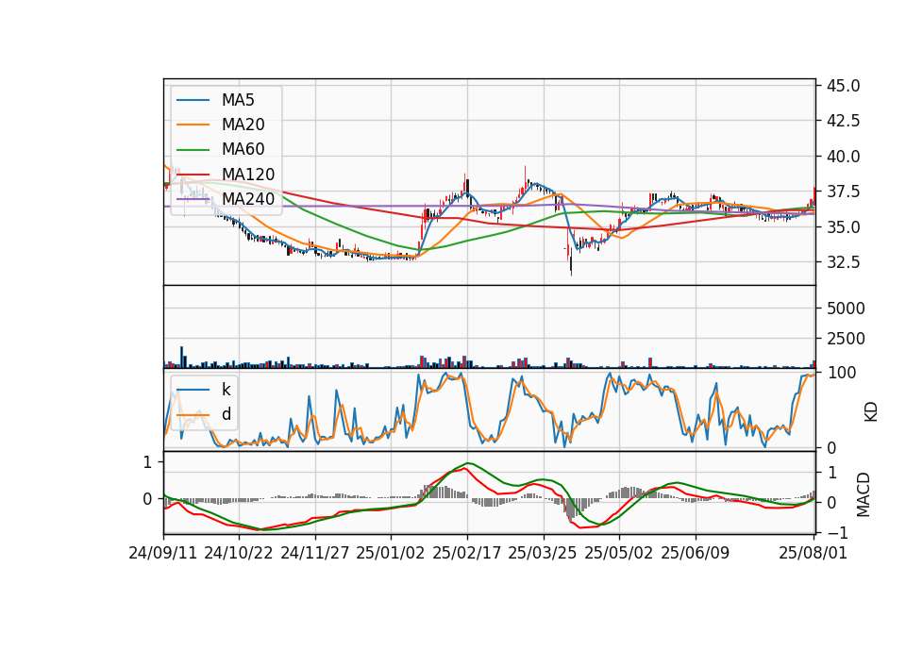This screenshot has height=651, width=906.
Task: Click the 35.0 price axis label
Action: point(844,227)
